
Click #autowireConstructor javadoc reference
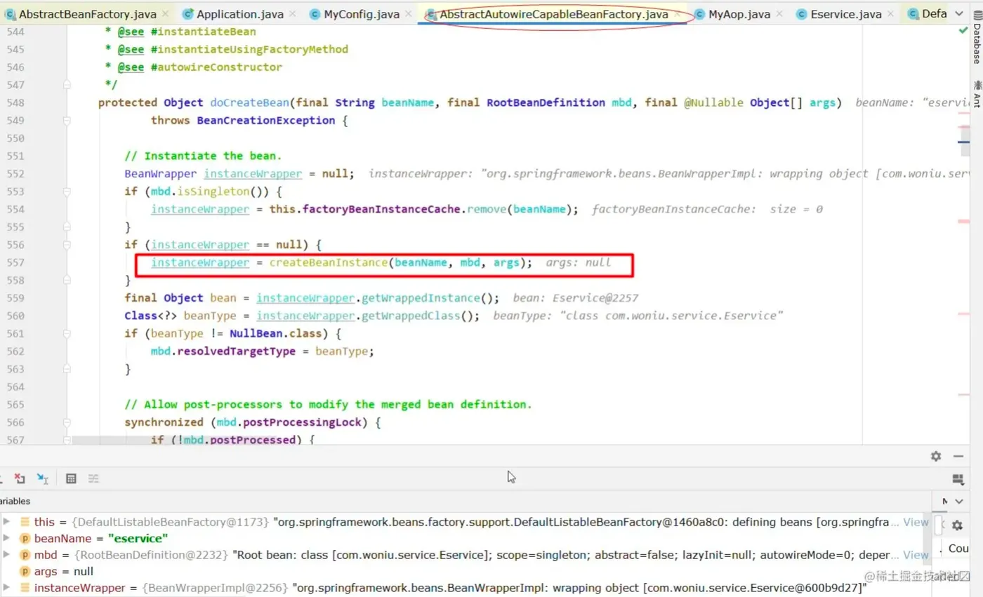pos(216,67)
